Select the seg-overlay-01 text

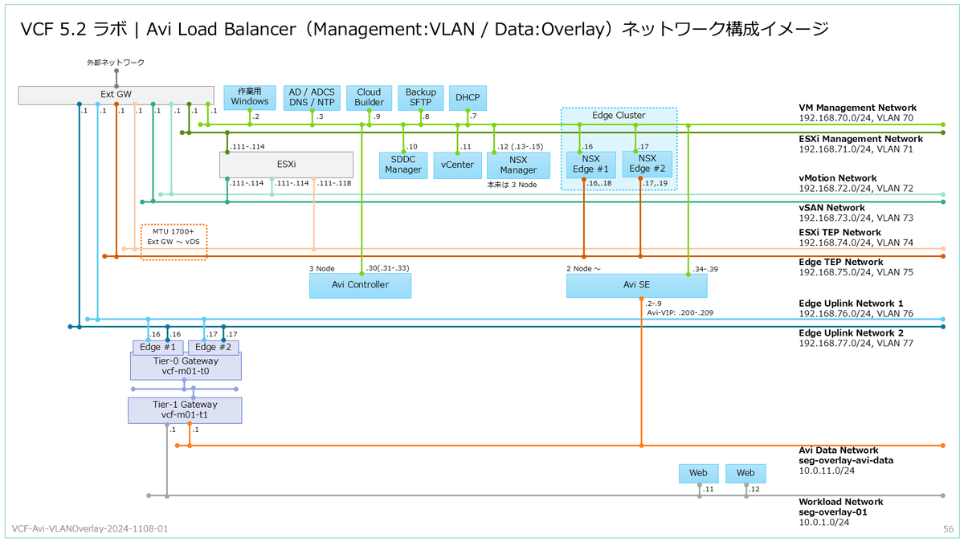point(832,511)
